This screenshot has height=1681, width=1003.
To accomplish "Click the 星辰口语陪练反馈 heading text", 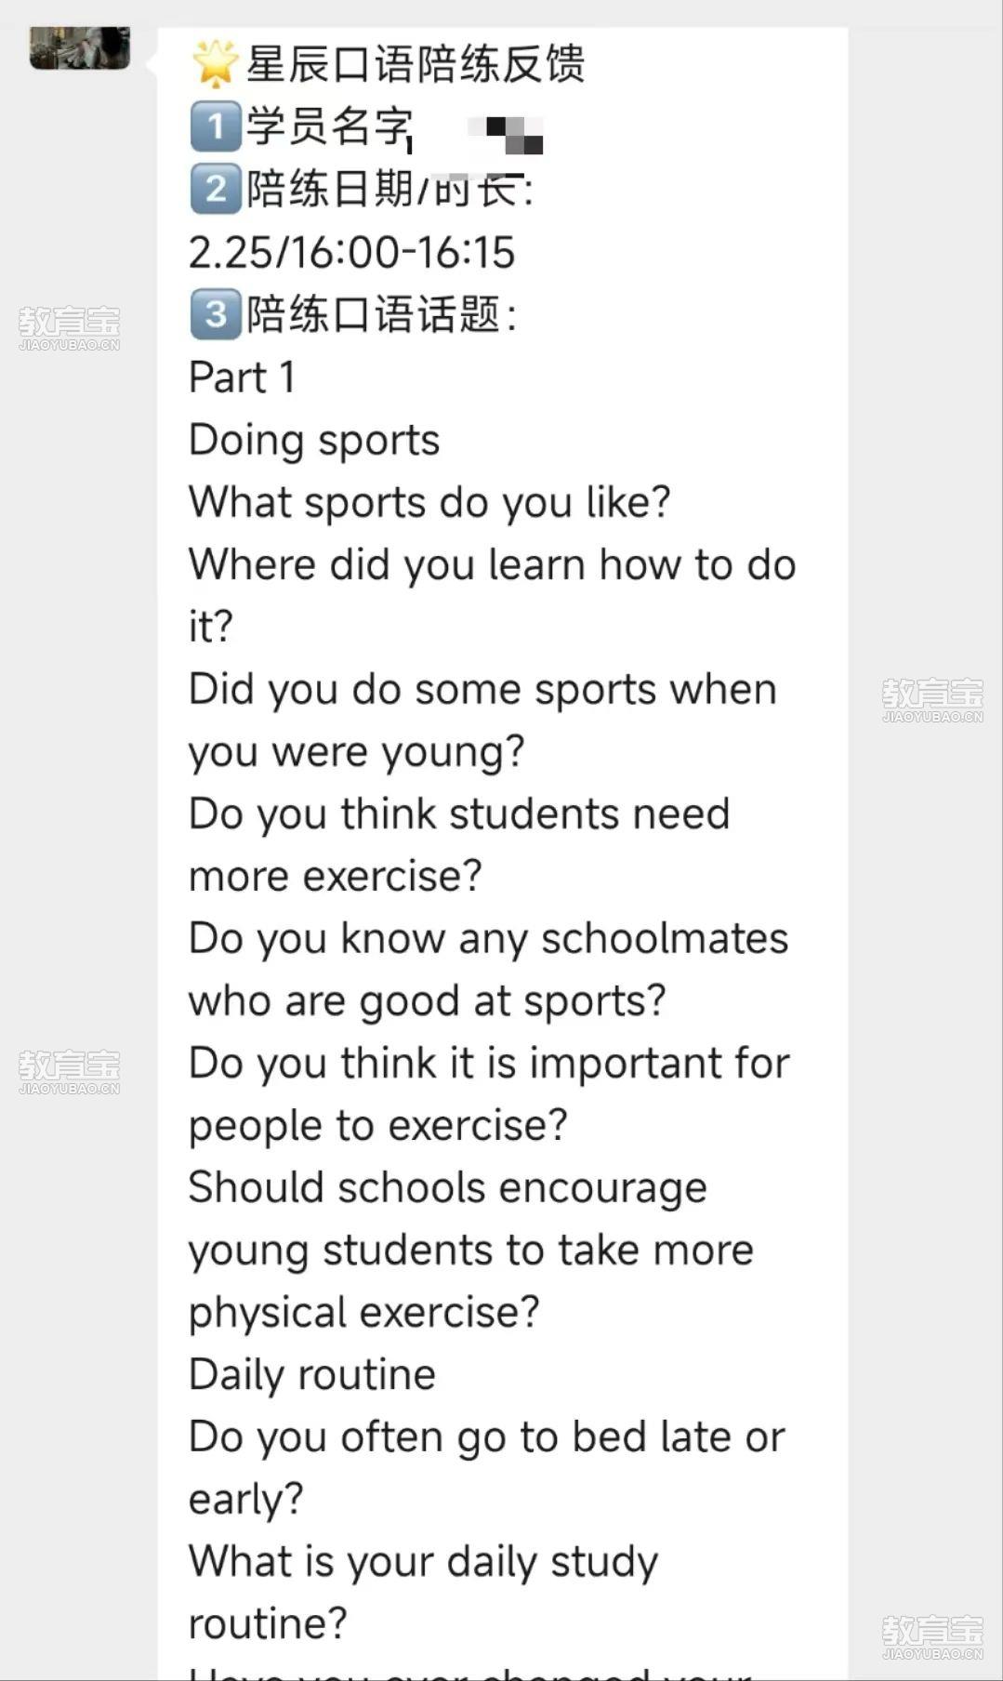I will click(x=416, y=64).
